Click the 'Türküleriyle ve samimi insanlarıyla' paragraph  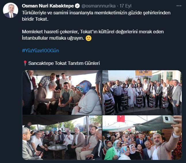click(96, 16)
